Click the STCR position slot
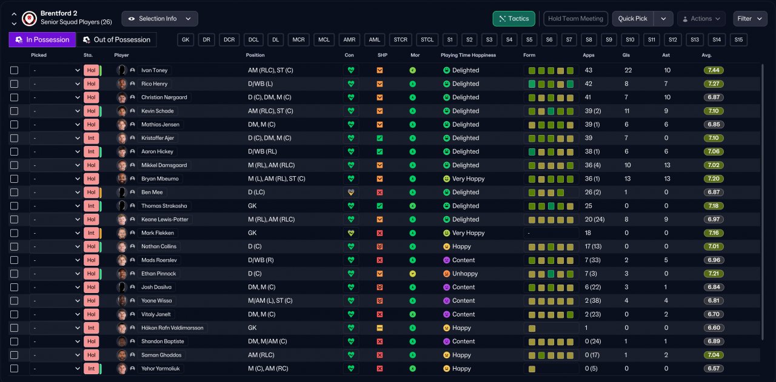Screen dimensions: 776x382 coord(400,40)
